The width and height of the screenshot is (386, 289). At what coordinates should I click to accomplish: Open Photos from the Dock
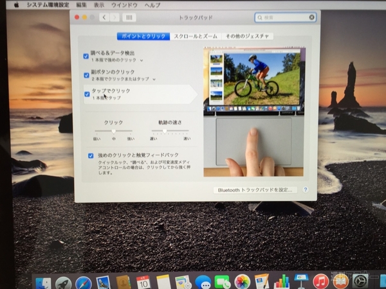[x=243, y=282]
